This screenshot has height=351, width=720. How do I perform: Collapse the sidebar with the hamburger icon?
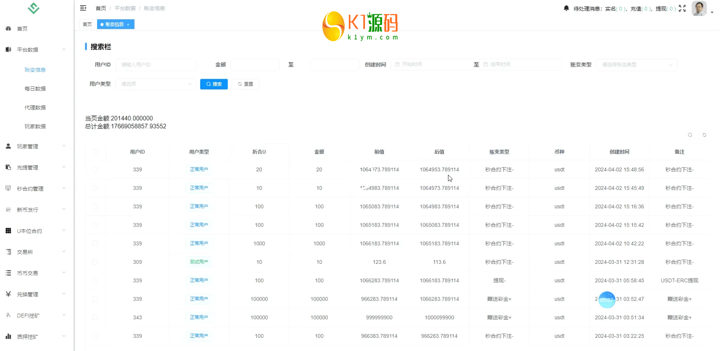83,8
